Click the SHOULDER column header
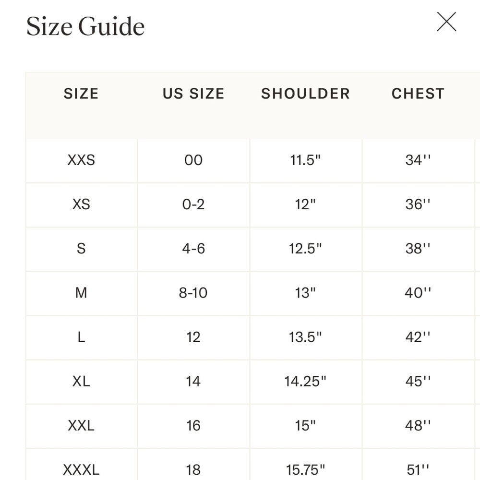The image size is (480, 480). click(305, 94)
